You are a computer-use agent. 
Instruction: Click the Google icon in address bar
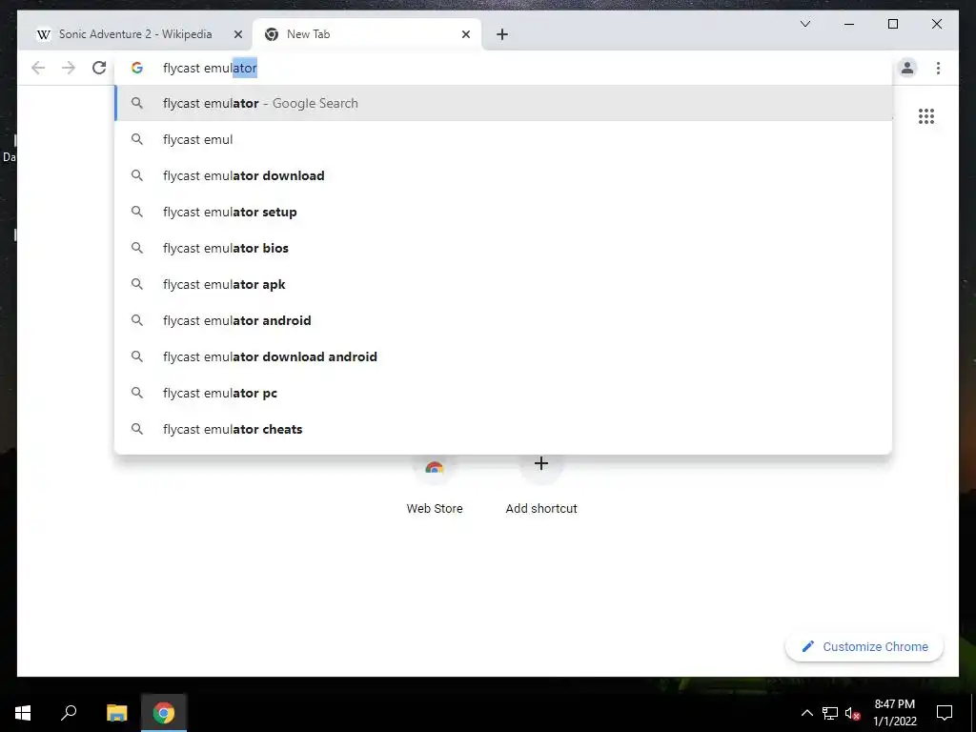pos(137,68)
